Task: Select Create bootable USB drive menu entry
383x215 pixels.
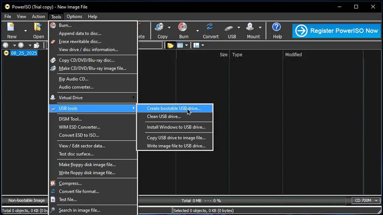Action: pos(174,108)
